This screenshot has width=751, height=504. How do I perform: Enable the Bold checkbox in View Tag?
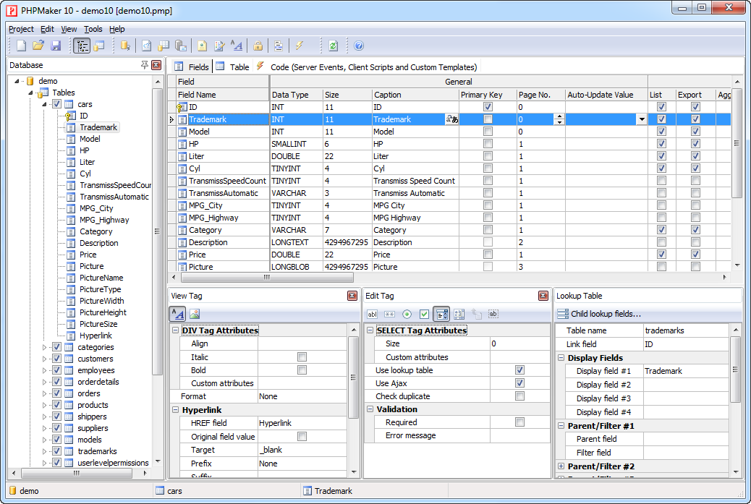click(302, 370)
